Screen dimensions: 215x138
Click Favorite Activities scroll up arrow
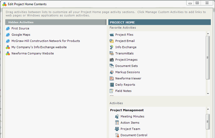[208, 34]
